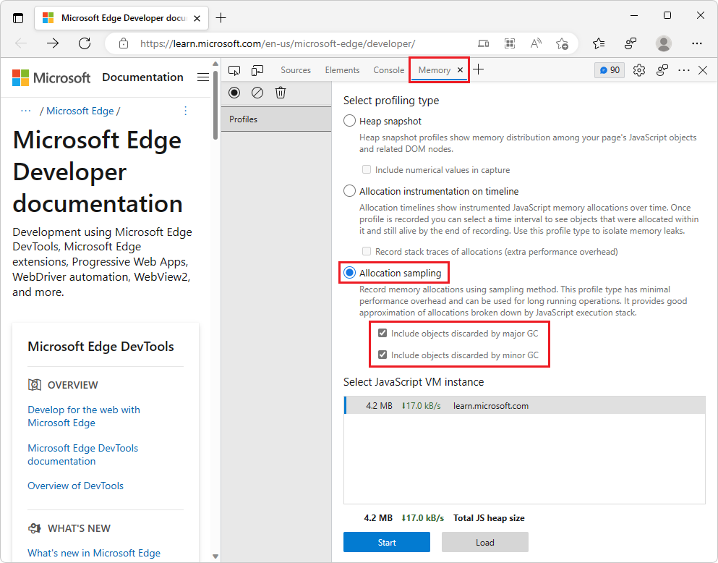Select the Memory tab
This screenshot has height=563, width=718.
[434, 70]
